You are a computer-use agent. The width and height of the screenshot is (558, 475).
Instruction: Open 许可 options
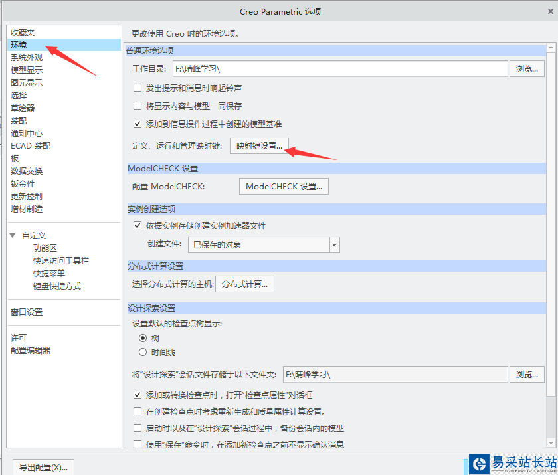(x=19, y=337)
